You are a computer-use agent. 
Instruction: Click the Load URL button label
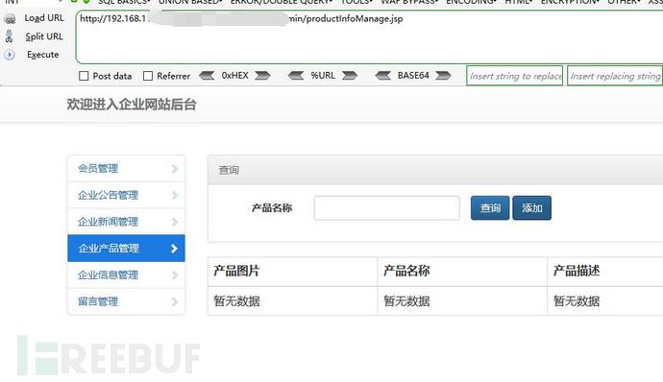click(44, 18)
